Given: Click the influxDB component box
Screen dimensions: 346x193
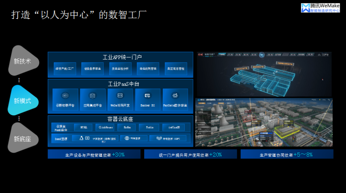Looking at the screenshot, I should [174, 127].
